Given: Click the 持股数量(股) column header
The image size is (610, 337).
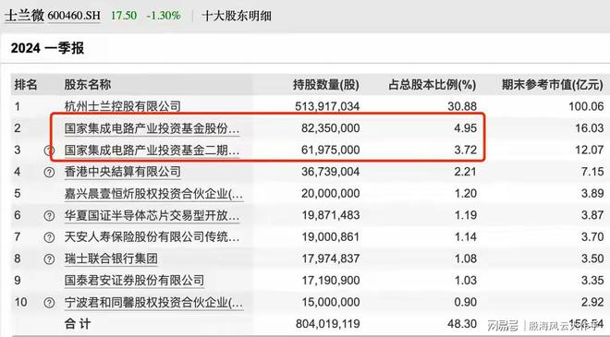Looking at the screenshot, I should pos(326,84).
